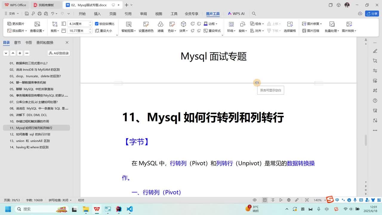Open the 边框 border dropdown

click(x=211, y=24)
